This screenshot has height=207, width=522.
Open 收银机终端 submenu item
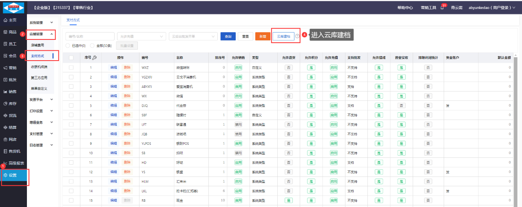tap(39, 67)
